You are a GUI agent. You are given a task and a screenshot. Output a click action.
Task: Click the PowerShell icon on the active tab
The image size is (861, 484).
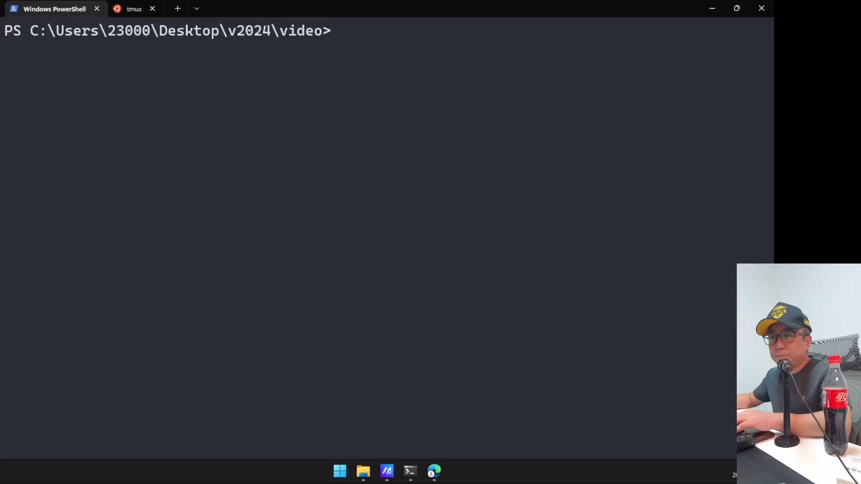pyautogui.click(x=13, y=9)
